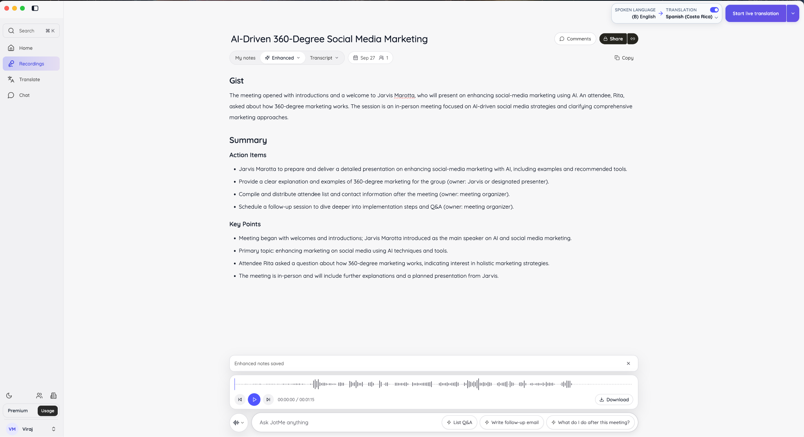
Task: Start live translation
Action: tap(755, 13)
